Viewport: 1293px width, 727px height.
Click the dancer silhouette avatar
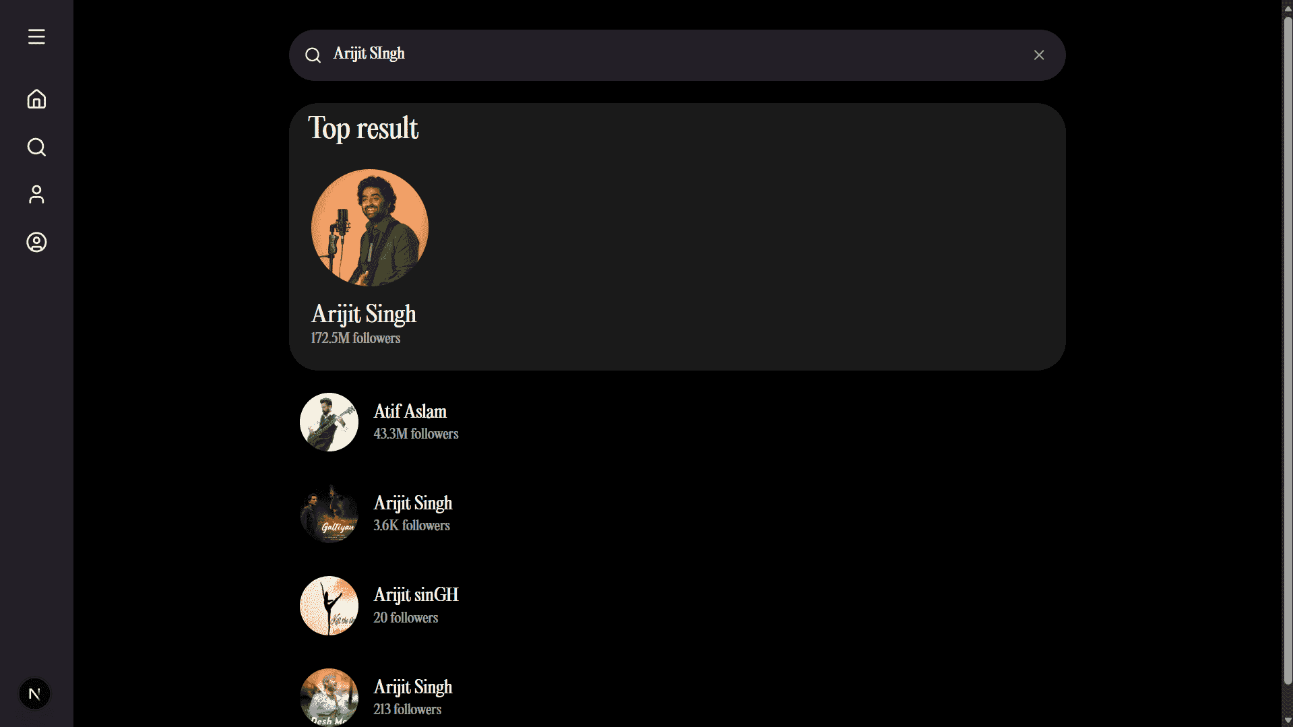point(329,606)
